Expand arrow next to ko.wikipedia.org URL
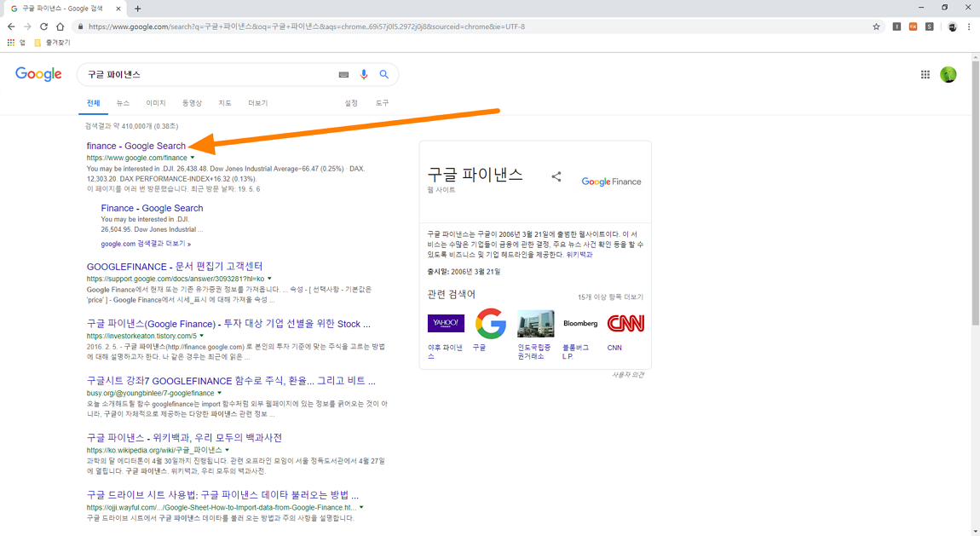This screenshot has width=980, height=536. tap(228, 450)
